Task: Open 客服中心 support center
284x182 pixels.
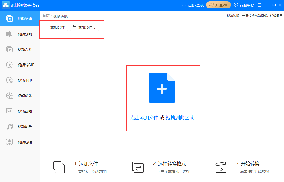Action: tap(244, 5)
